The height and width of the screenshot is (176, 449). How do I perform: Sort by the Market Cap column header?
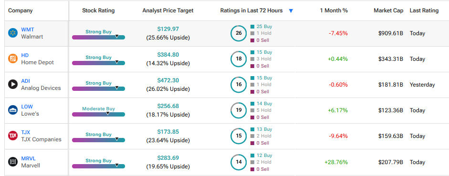[388, 10]
